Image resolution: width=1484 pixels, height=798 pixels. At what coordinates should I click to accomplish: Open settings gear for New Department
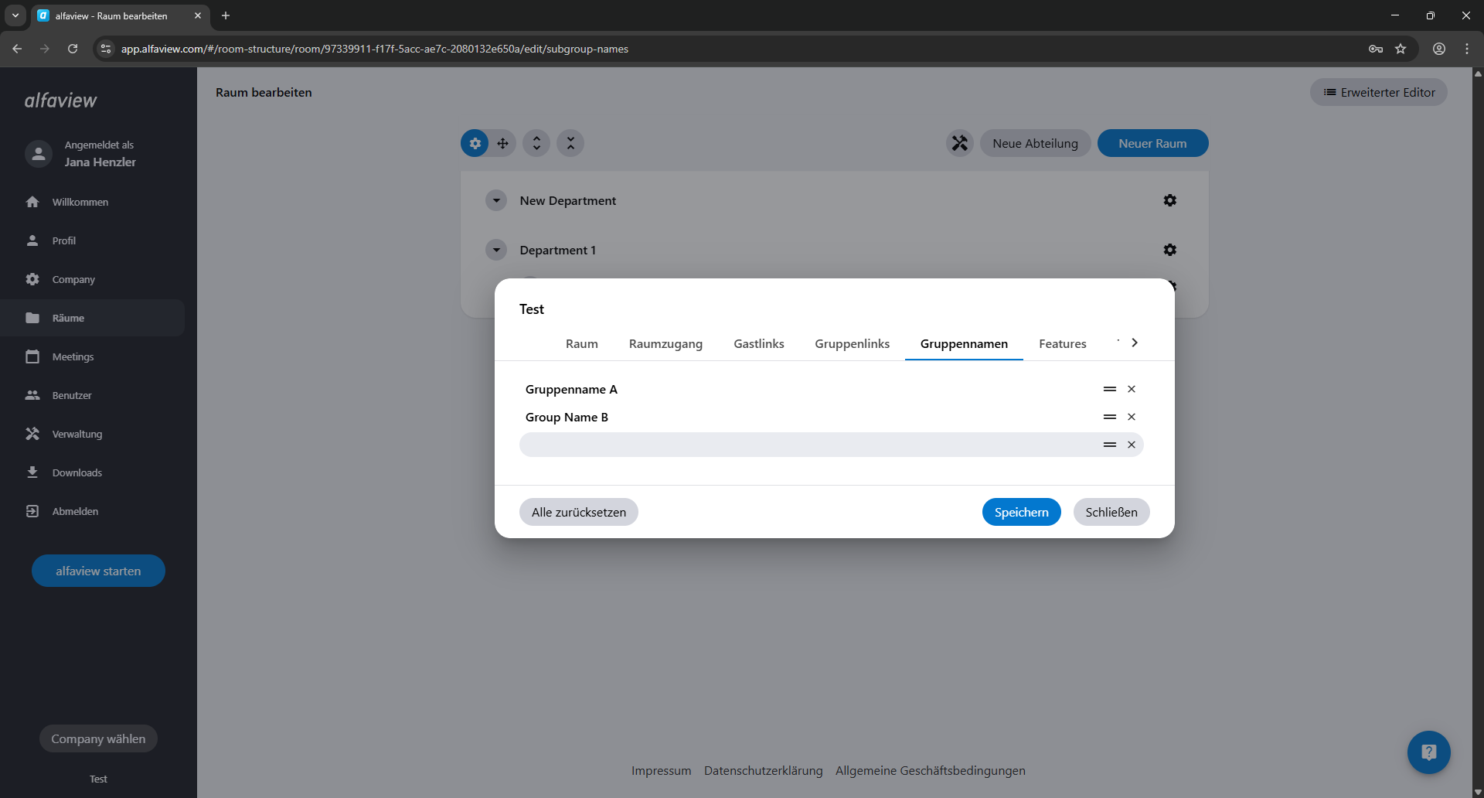tap(1169, 200)
